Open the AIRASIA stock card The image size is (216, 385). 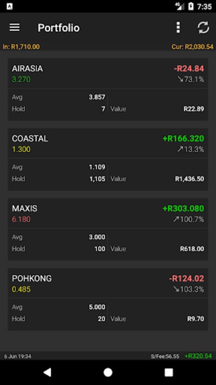pyautogui.click(x=108, y=90)
